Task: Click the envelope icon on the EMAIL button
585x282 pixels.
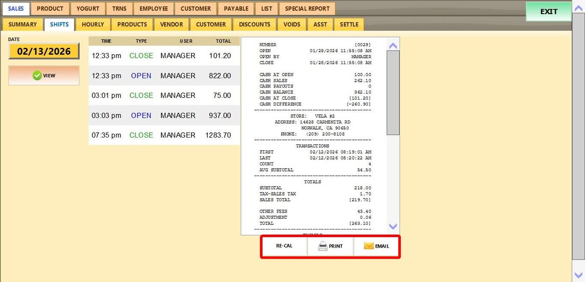Action: (x=369, y=246)
